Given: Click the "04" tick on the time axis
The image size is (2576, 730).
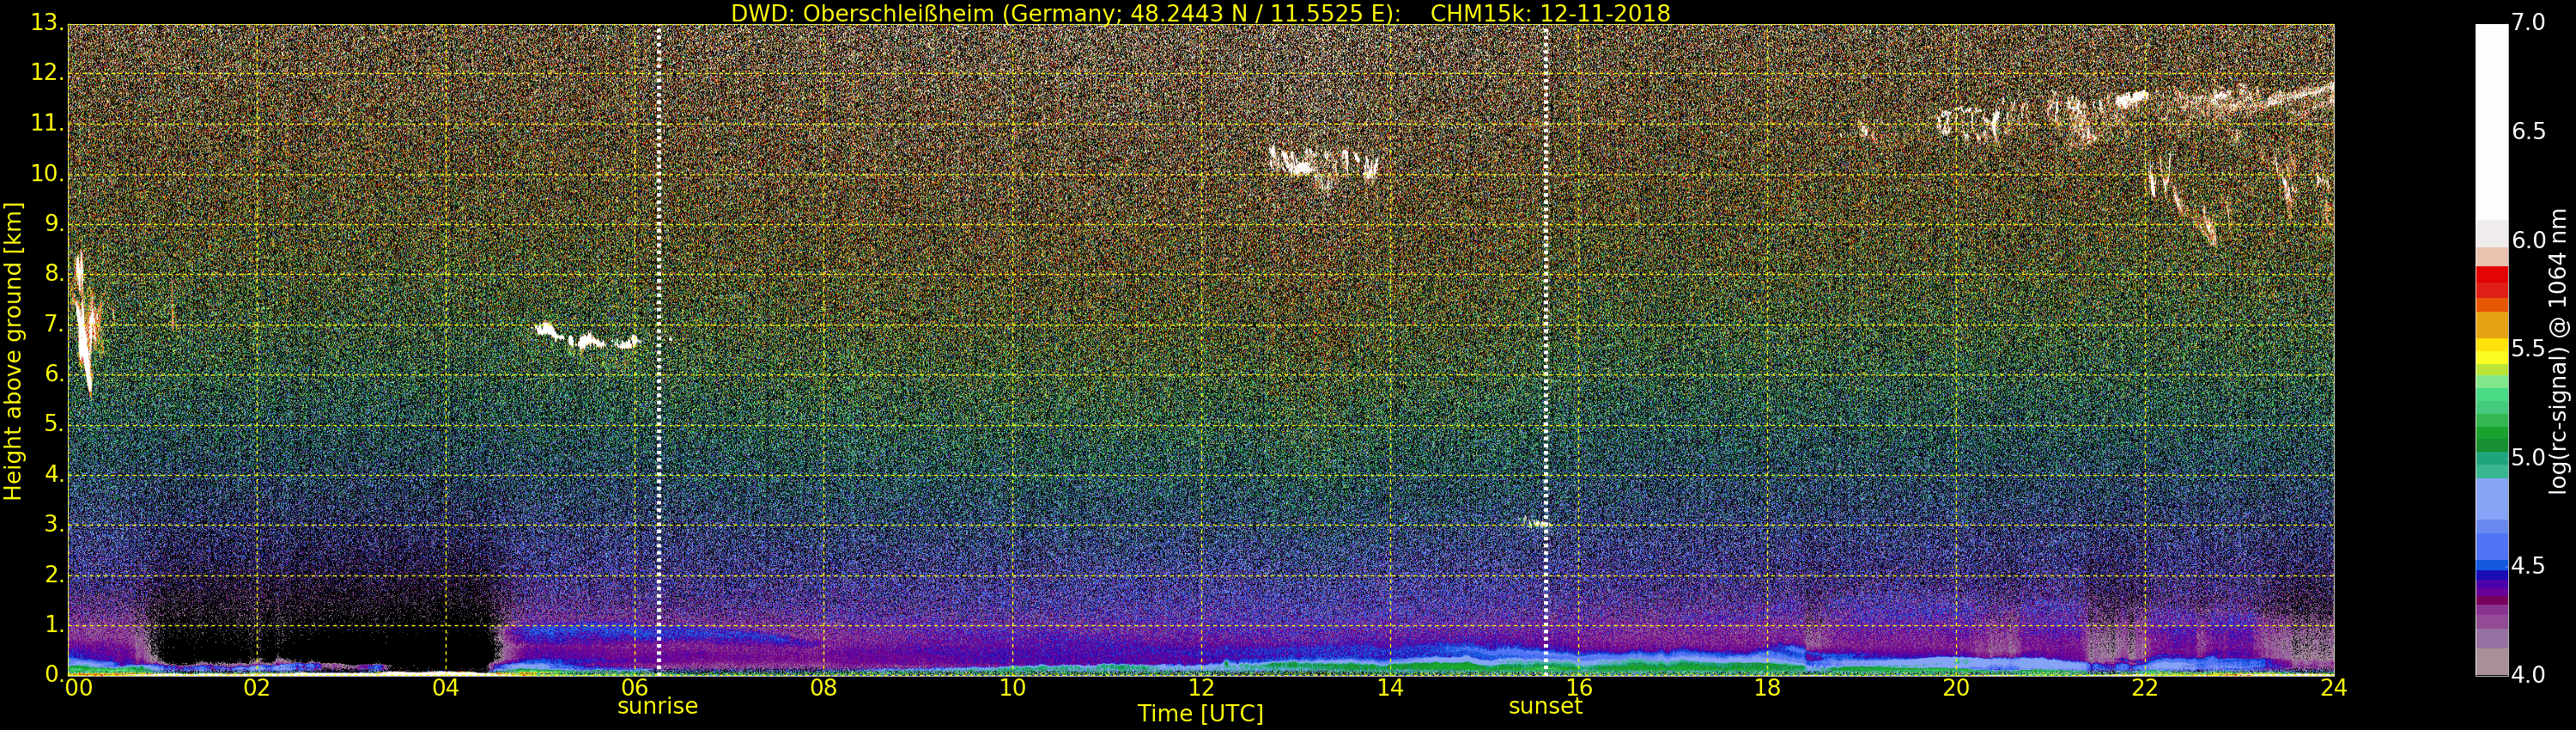Looking at the screenshot, I should coord(446,688).
